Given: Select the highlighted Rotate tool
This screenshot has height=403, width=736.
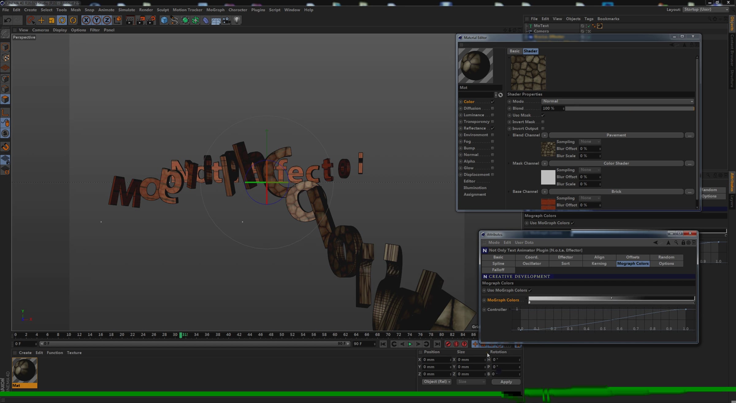Looking at the screenshot, I should click(x=62, y=20).
